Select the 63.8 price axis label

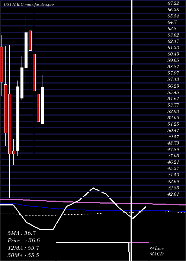pos(172,28)
